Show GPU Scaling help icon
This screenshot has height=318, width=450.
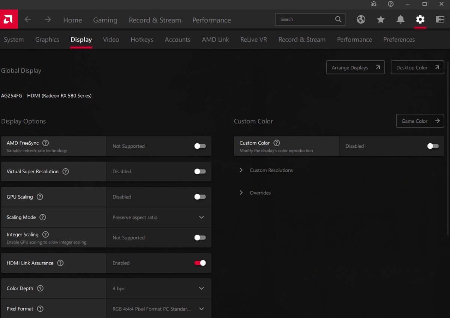pyautogui.click(x=40, y=197)
